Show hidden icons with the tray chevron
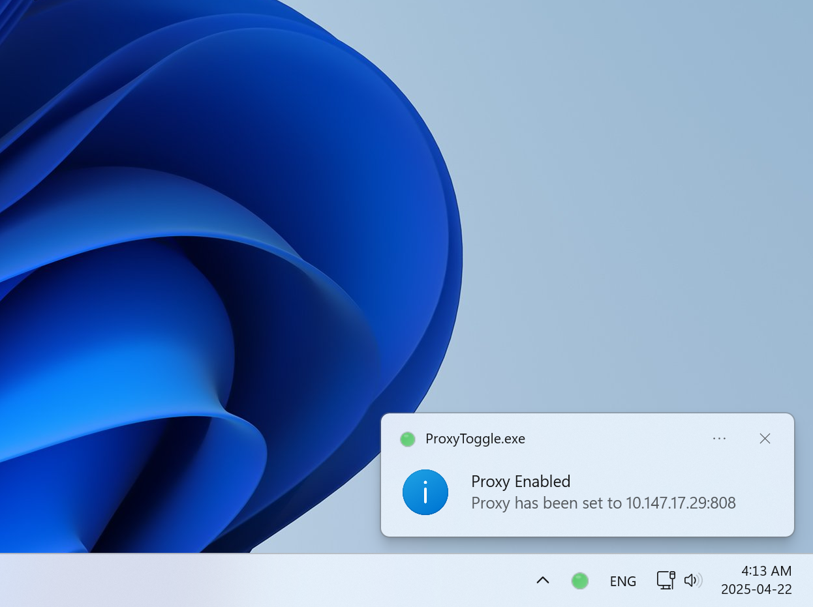 click(542, 580)
